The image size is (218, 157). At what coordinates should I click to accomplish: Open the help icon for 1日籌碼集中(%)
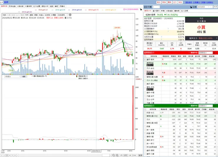coord(168,32)
